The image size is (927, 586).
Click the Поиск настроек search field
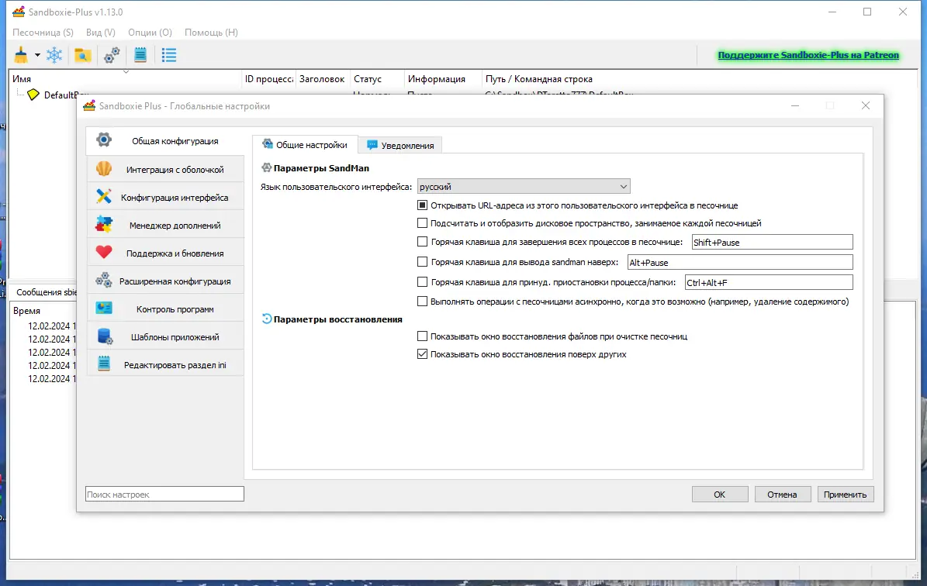[x=164, y=494]
